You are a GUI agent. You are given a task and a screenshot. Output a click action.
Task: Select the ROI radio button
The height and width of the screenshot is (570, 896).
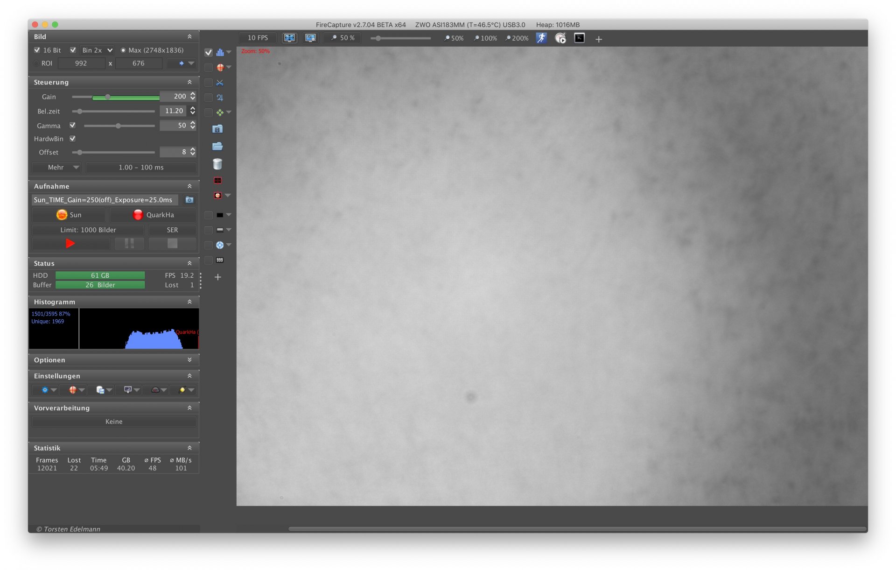pyautogui.click(x=36, y=63)
